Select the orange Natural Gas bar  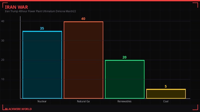pos(83,60)
